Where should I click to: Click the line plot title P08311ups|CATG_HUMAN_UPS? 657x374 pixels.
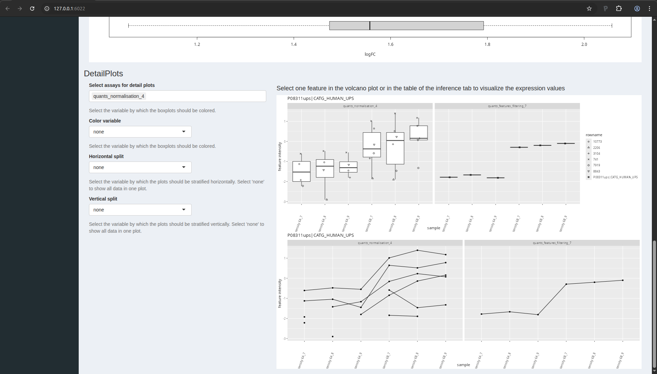321,235
